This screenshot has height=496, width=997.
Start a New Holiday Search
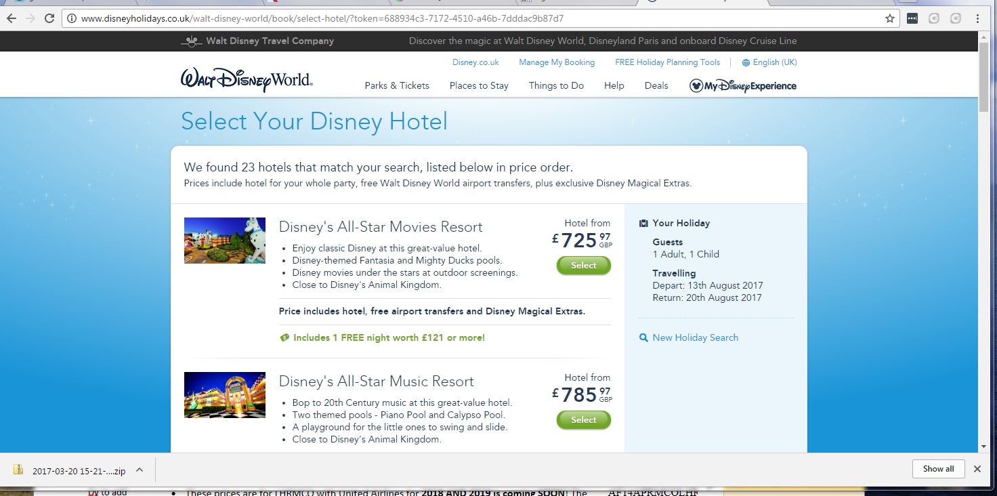pos(695,337)
